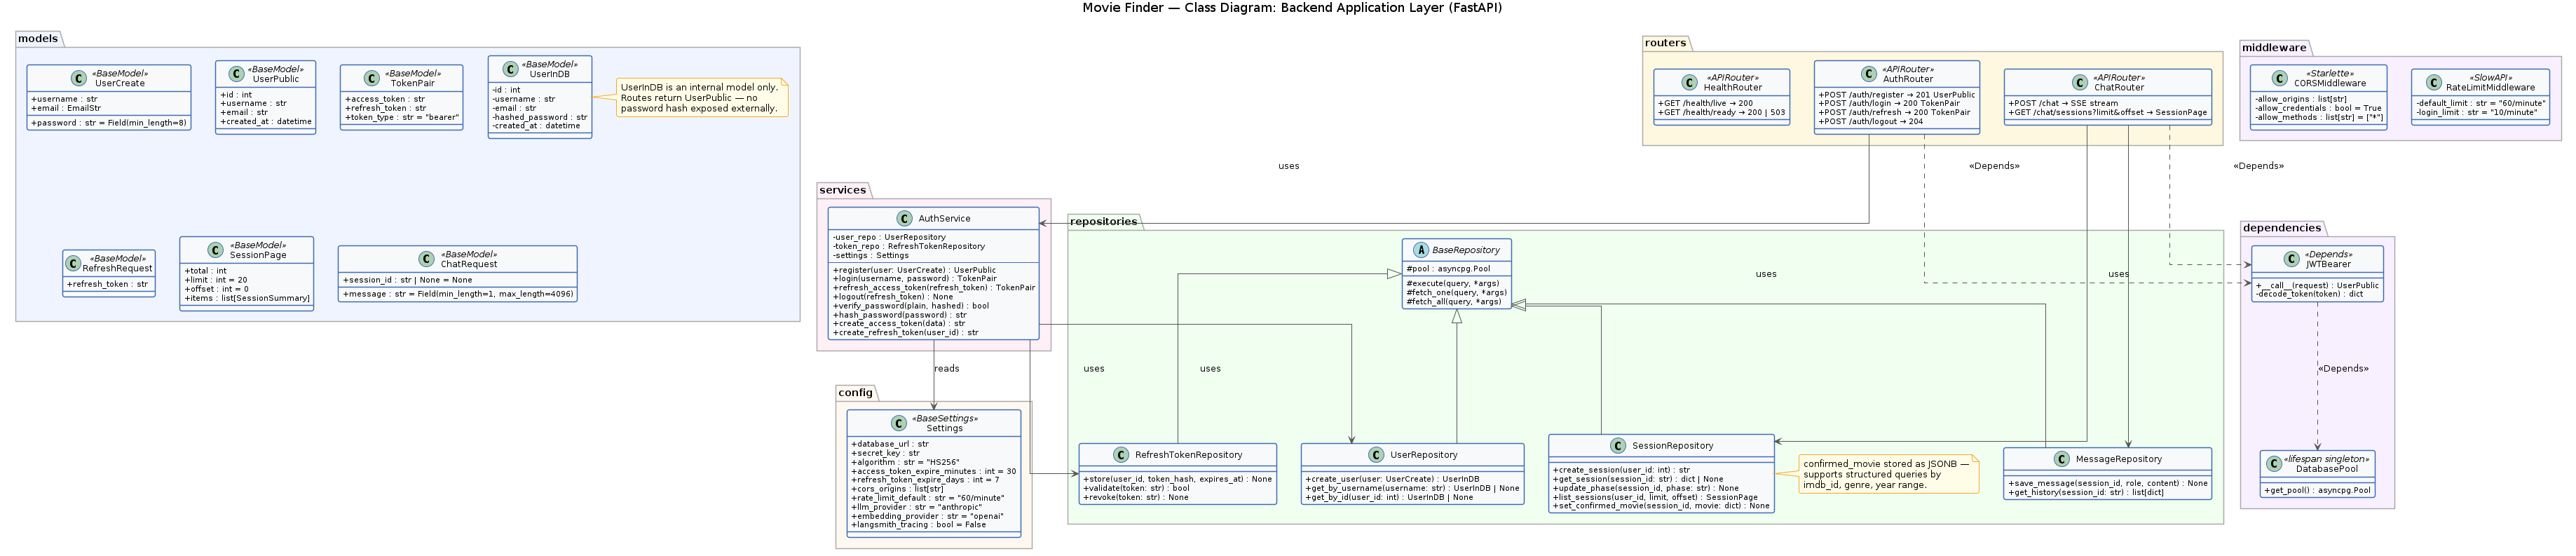Click the class icon beside RefreshRequest

click(x=73, y=263)
